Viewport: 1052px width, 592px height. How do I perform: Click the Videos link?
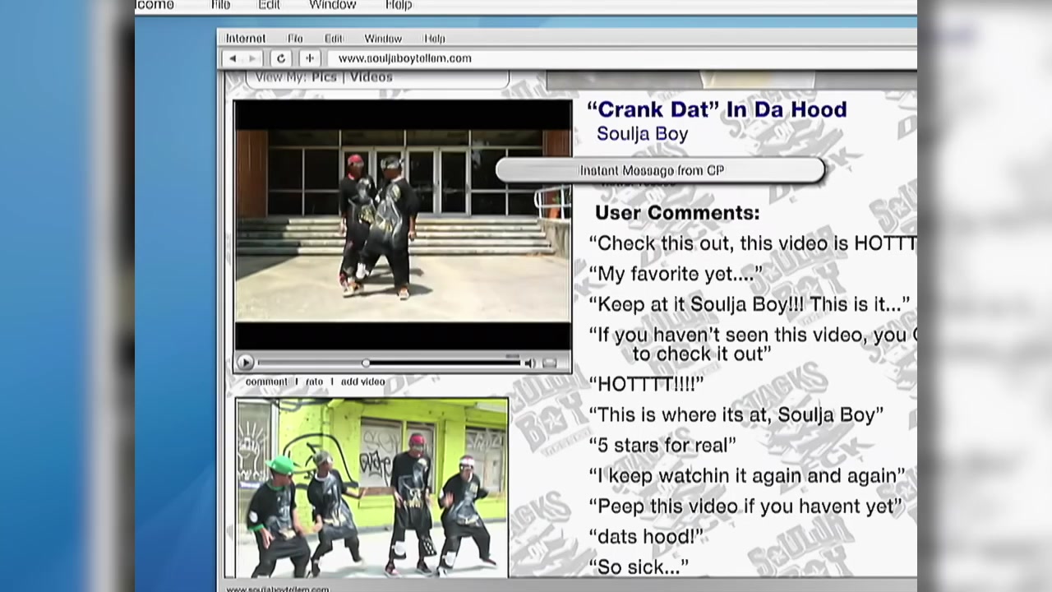point(371,77)
